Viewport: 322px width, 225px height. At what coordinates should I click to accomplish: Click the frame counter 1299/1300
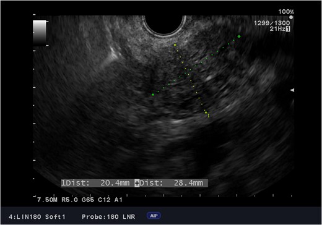coord(272,23)
